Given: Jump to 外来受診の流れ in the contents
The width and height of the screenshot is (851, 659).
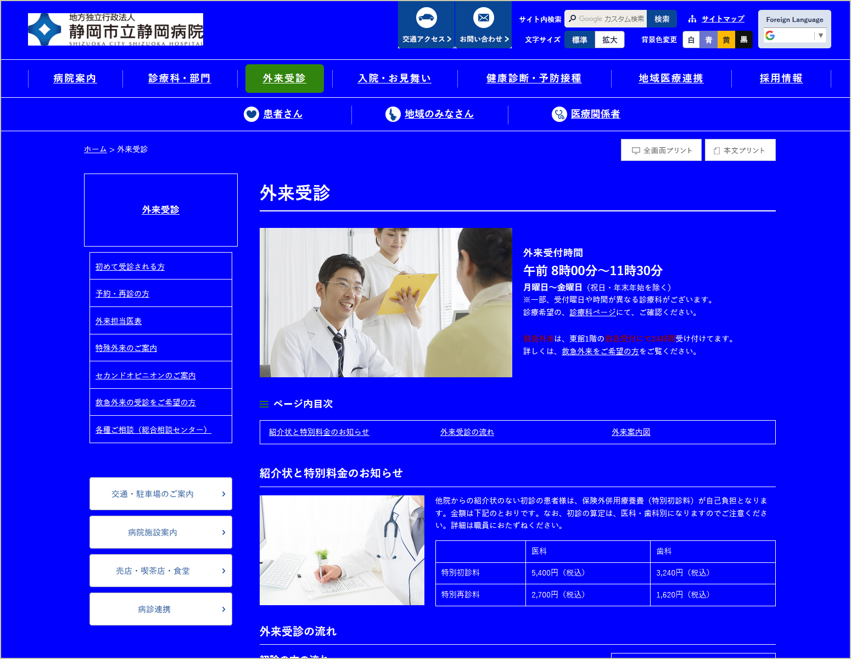Looking at the screenshot, I should (467, 432).
